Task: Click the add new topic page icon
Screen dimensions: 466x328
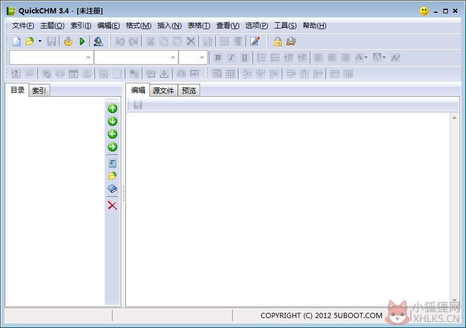Action: point(113,164)
